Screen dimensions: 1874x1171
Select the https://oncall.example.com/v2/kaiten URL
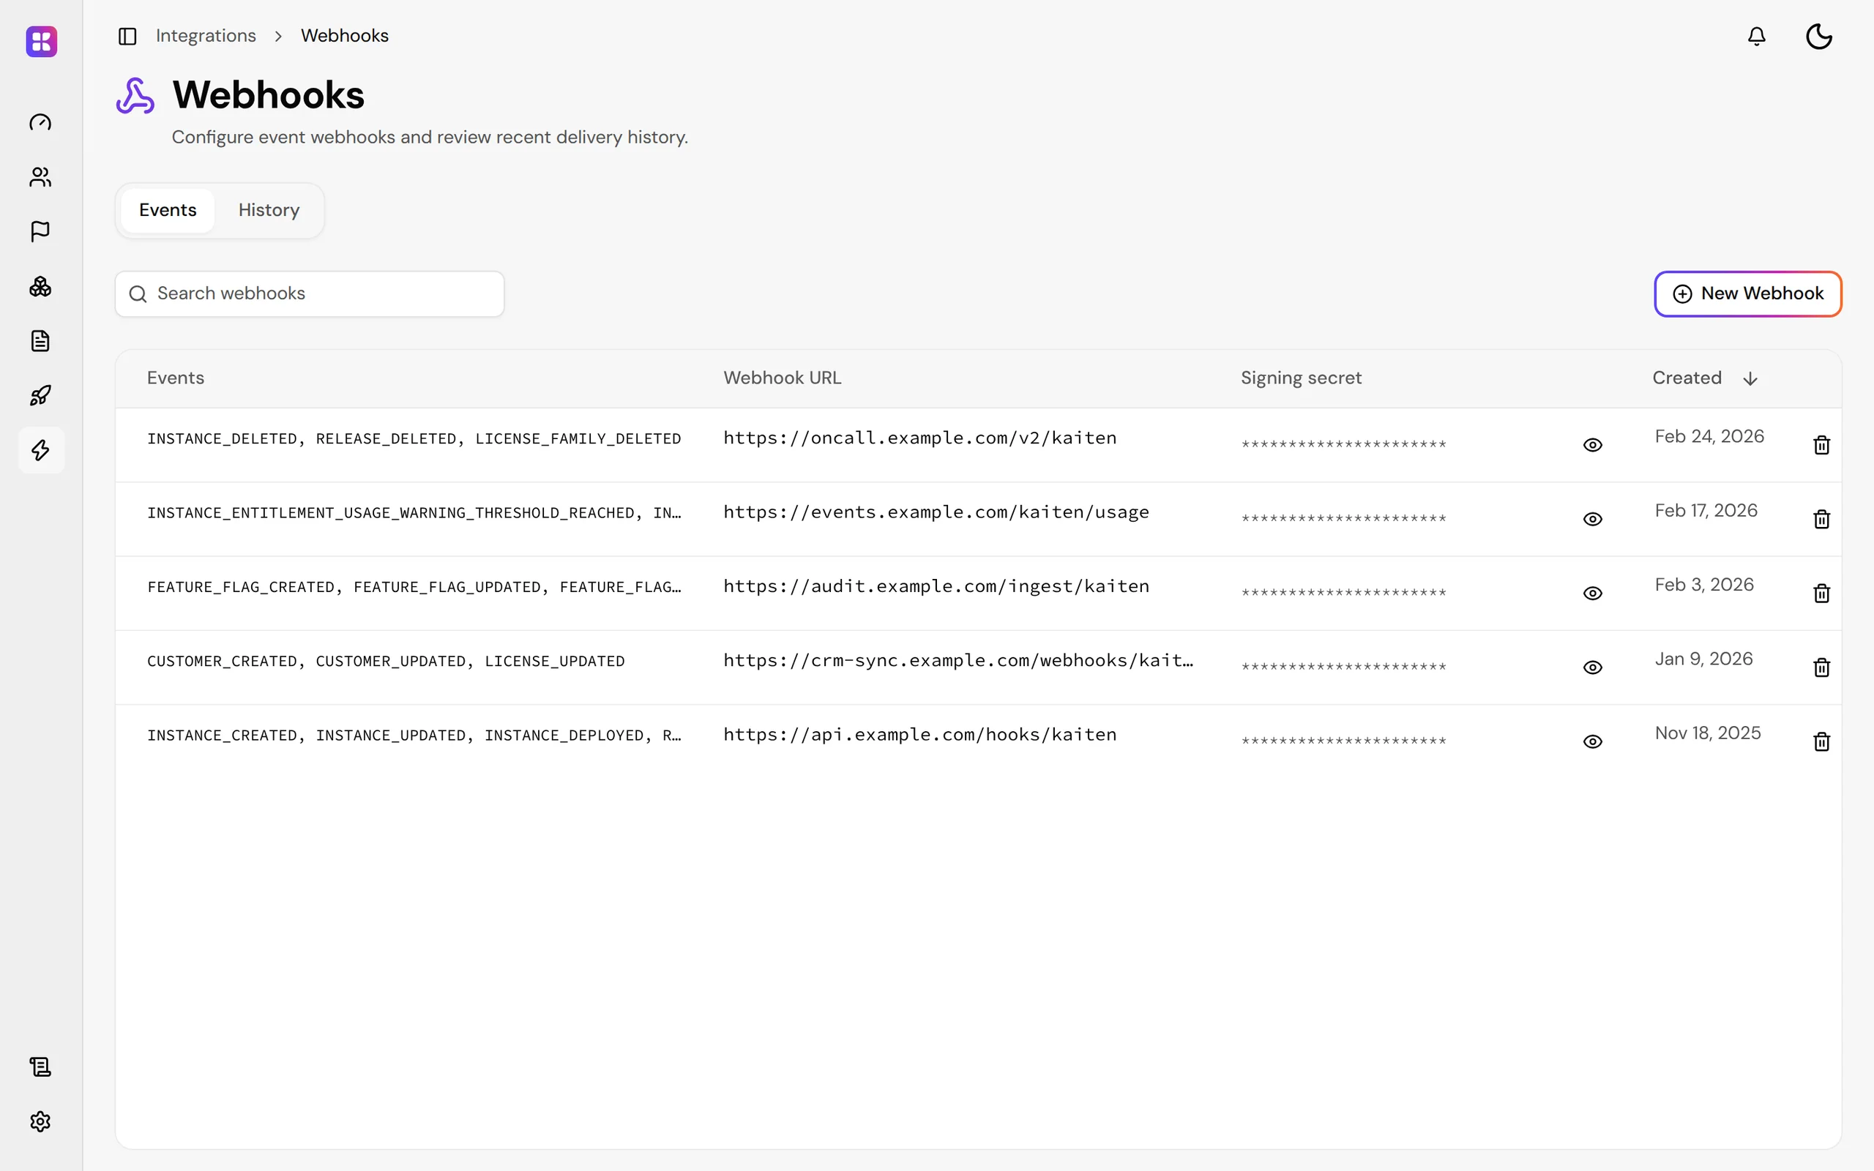920,438
